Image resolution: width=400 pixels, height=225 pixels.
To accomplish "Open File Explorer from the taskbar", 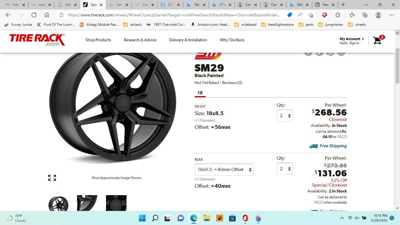I will tap(207, 218).
